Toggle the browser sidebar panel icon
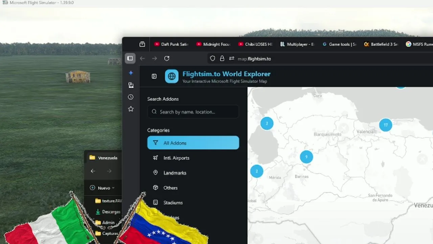The image size is (433, 244). [x=130, y=58]
